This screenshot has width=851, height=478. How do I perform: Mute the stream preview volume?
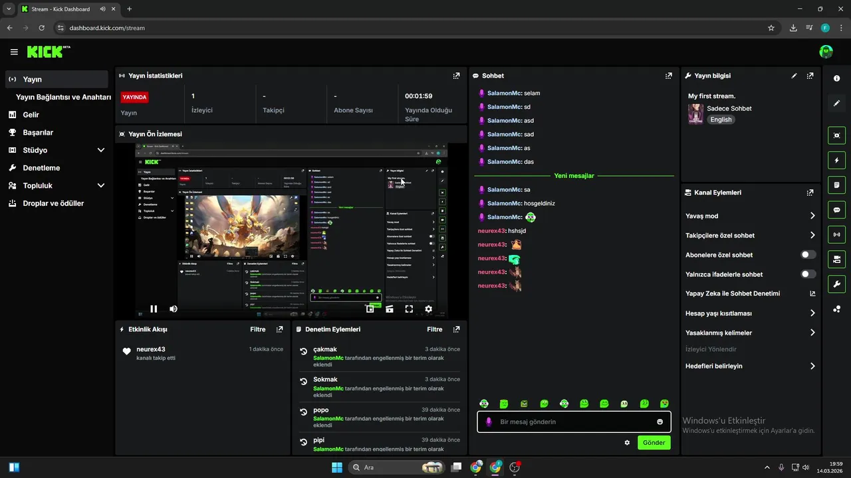pos(174,309)
